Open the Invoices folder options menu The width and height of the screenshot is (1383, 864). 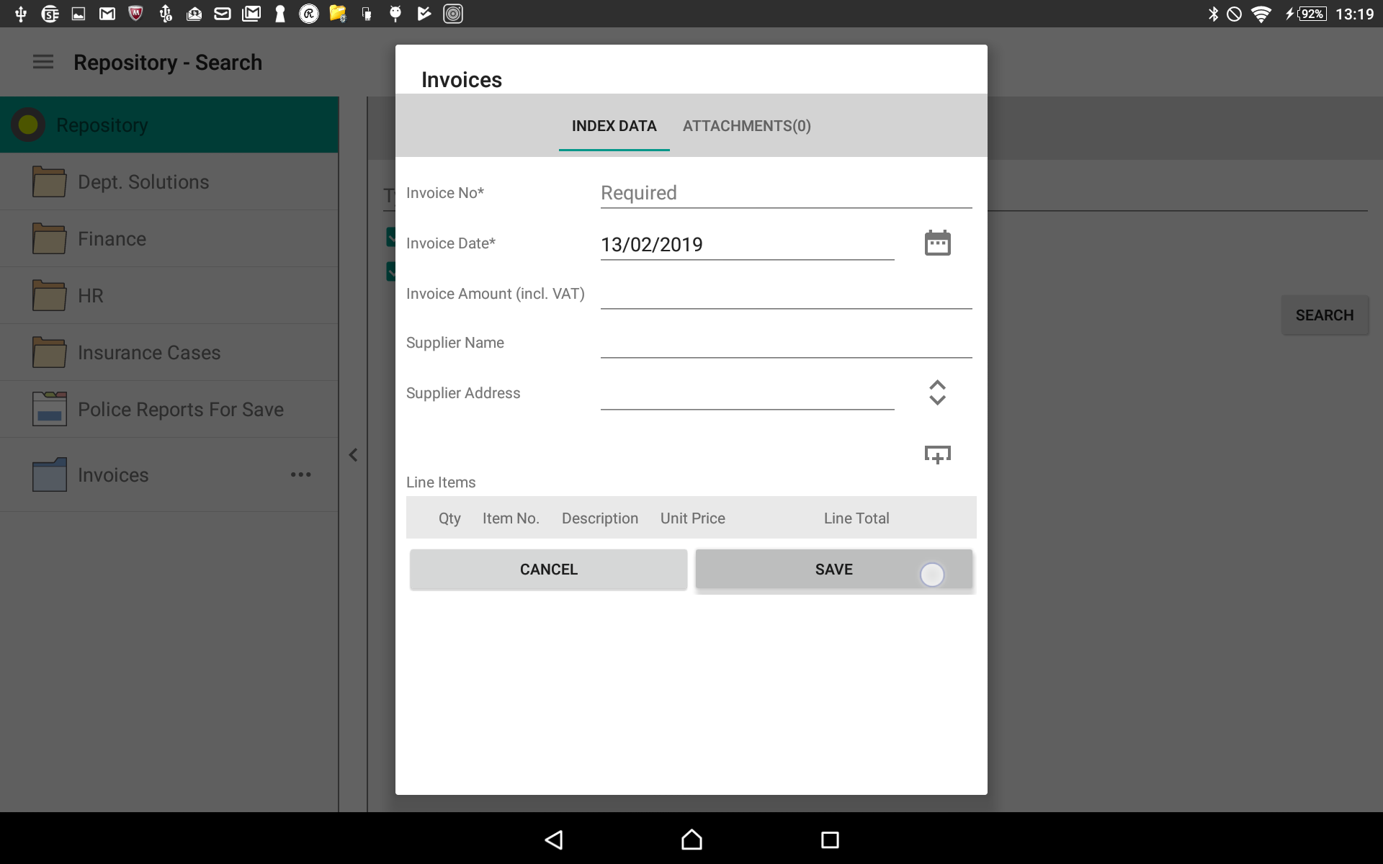[x=301, y=475]
